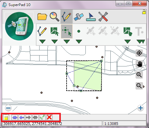This screenshot has width=149, height=128.
Task: Select the magnifier with pie chart icon
Action: coord(54,17)
